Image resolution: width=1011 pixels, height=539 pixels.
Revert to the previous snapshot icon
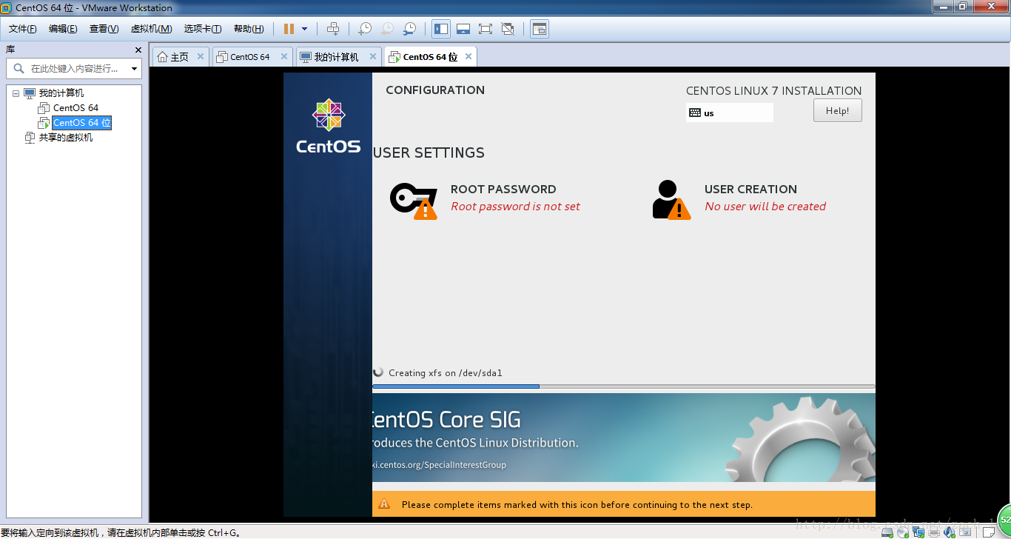[x=387, y=29]
